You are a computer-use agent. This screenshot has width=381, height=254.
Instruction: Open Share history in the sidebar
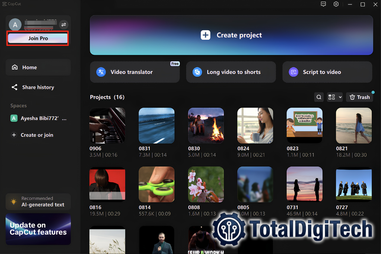[x=38, y=87]
